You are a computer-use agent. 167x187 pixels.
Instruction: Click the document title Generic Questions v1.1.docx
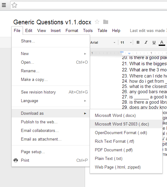pyautogui.click(x=52, y=22)
